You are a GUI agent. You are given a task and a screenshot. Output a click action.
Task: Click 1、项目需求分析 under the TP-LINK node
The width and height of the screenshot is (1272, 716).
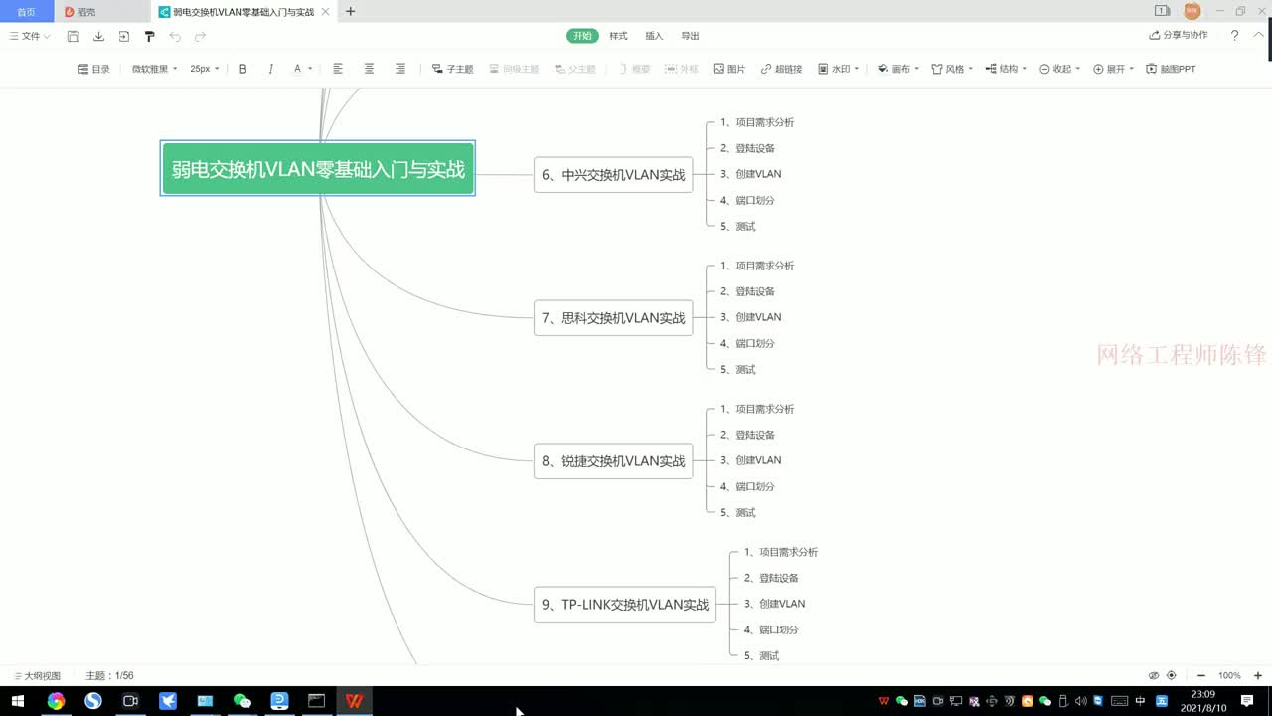781,552
